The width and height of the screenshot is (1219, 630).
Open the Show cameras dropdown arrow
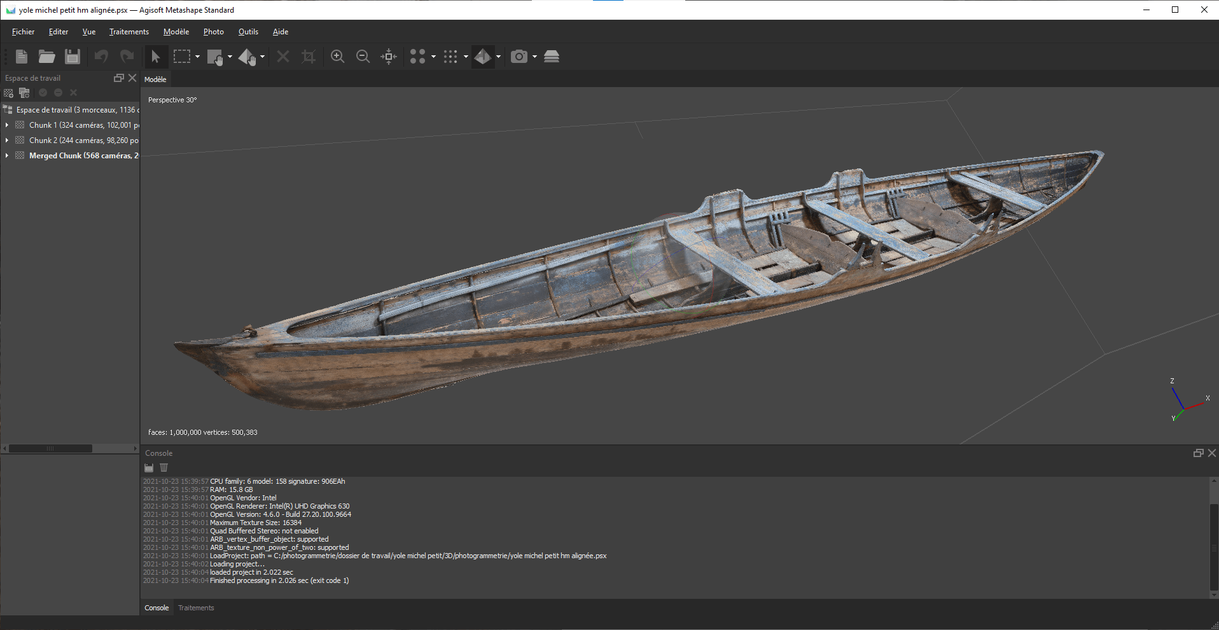click(x=534, y=57)
